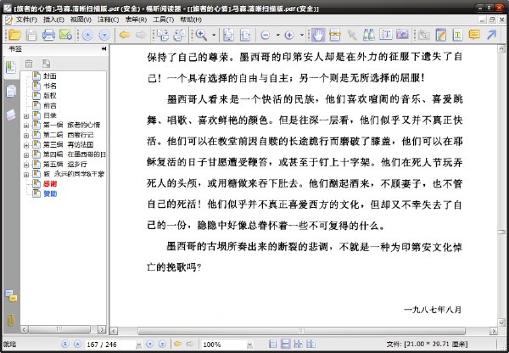This screenshot has height=353, width=509.
Task: Collapse the bookmarks panel with double-arrow
Action: click(x=103, y=48)
